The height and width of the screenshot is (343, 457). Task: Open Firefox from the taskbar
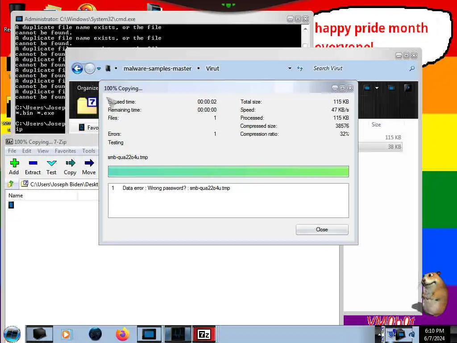tap(123, 334)
